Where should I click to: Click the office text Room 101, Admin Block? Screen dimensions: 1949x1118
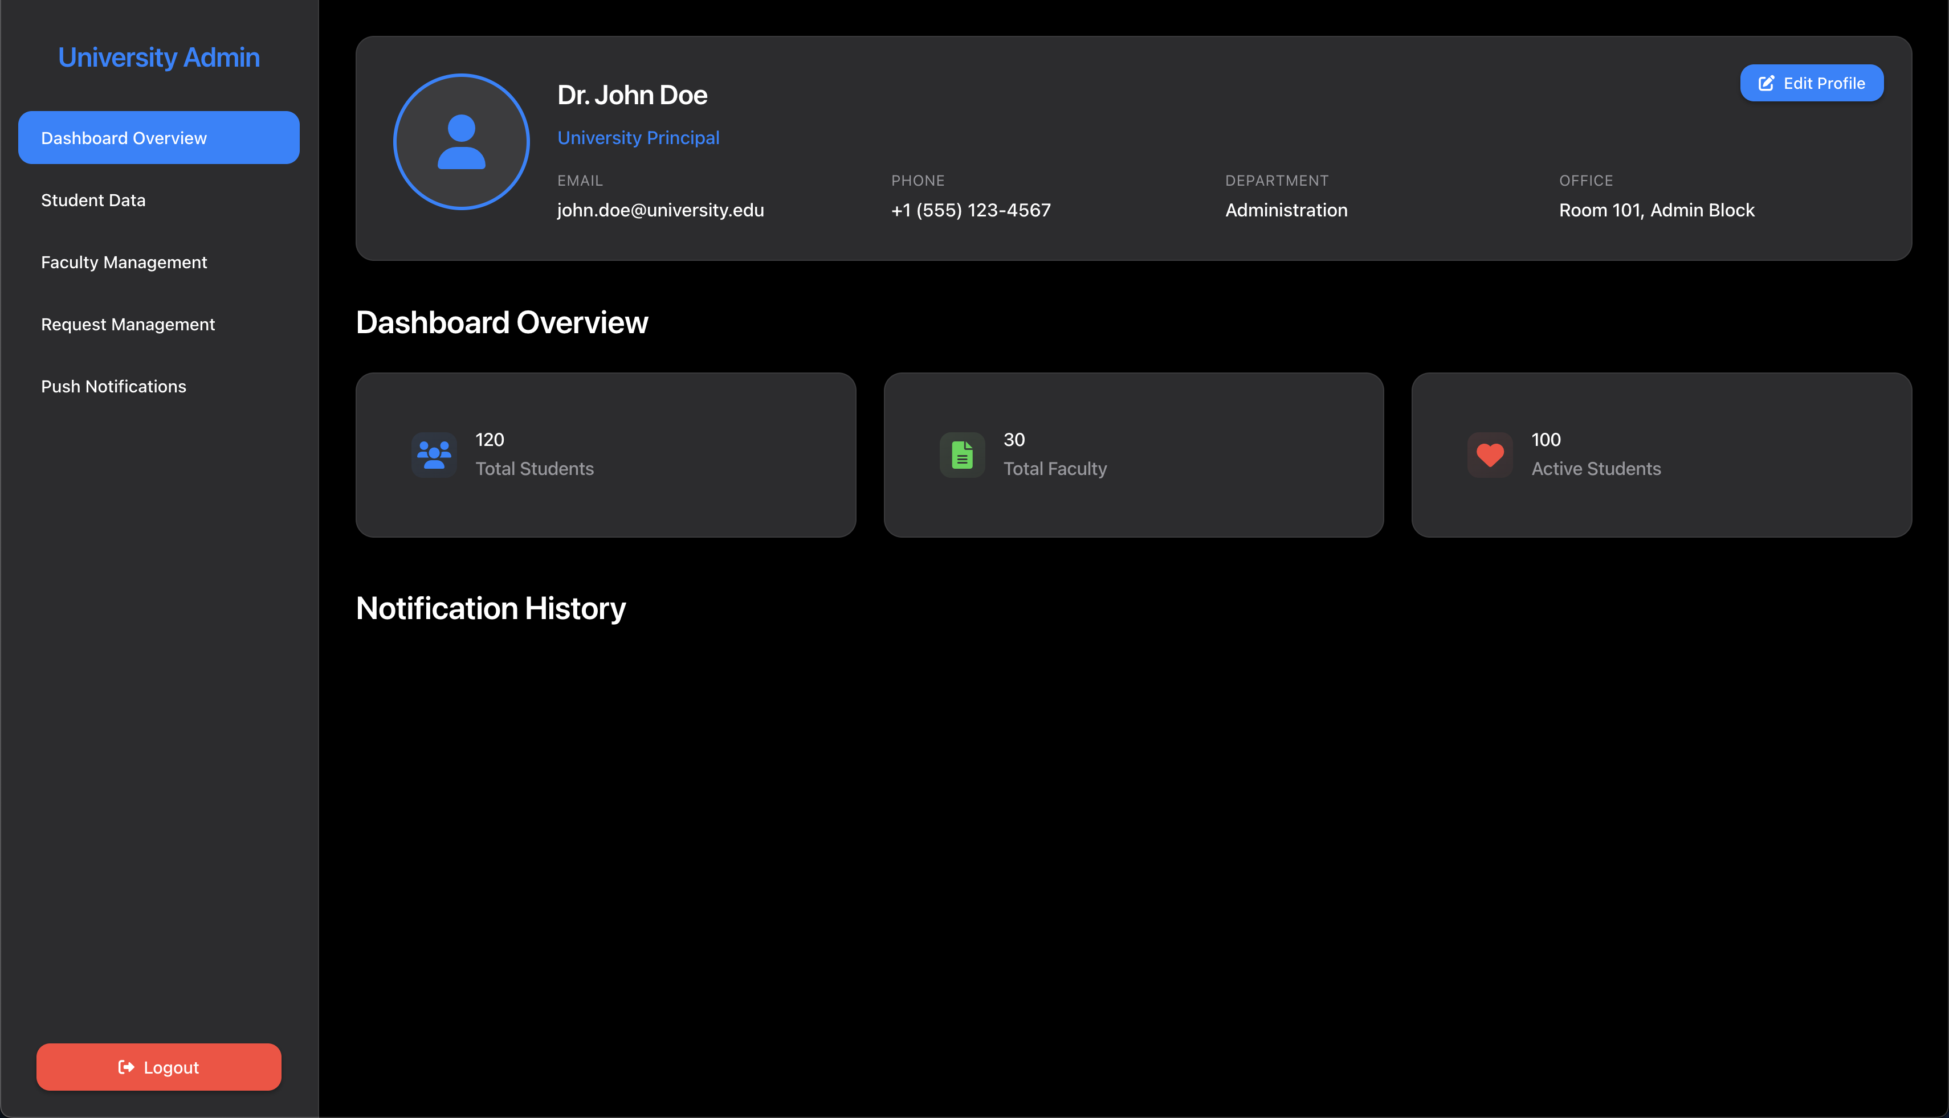pyautogui.click(x=1657, y=210)
